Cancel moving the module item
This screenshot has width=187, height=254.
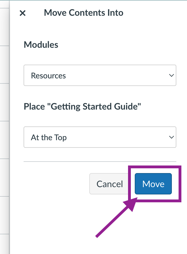(x=110, y=184)
